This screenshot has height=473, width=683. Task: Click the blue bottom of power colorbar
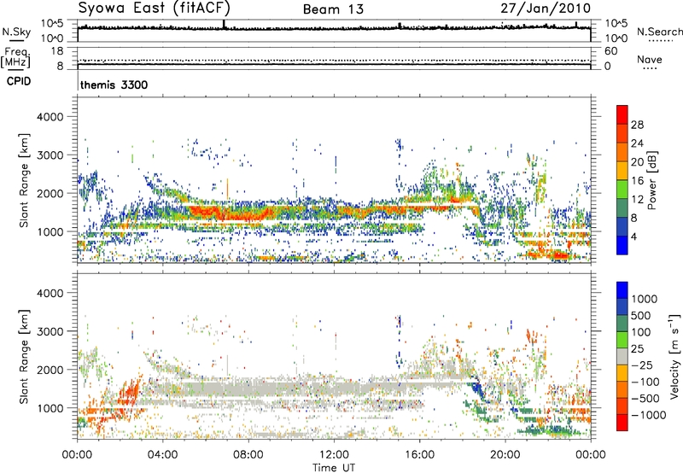click(622, 245)
